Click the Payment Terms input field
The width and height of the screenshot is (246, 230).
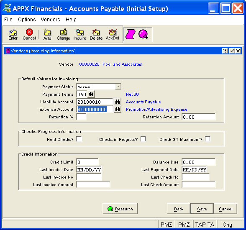click(x=82, y=94)
